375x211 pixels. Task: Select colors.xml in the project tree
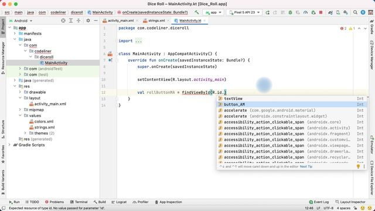tap(44, 121)
